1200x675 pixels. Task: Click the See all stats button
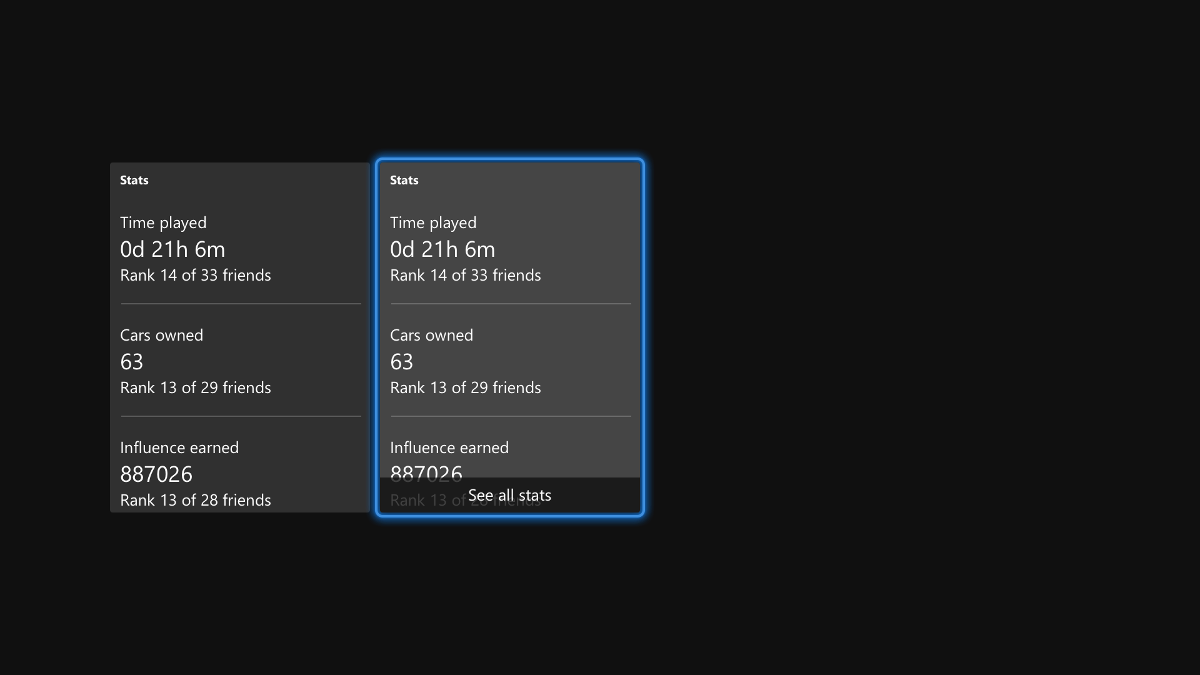point(509,496)
